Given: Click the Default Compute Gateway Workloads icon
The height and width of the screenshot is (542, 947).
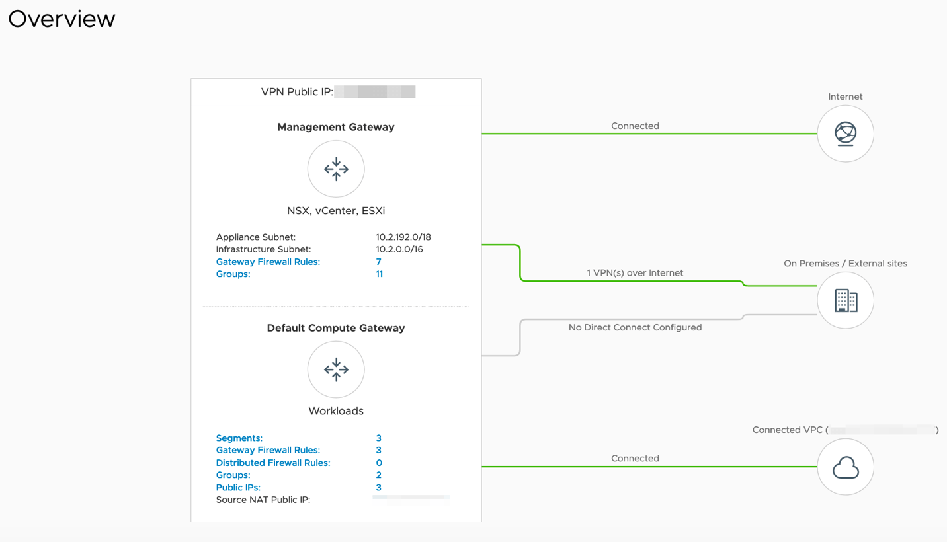Looking at the screenshot, I should point(336,369).
